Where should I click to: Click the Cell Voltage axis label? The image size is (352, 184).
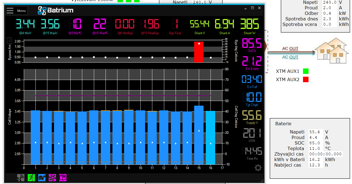tap(9, 117)
